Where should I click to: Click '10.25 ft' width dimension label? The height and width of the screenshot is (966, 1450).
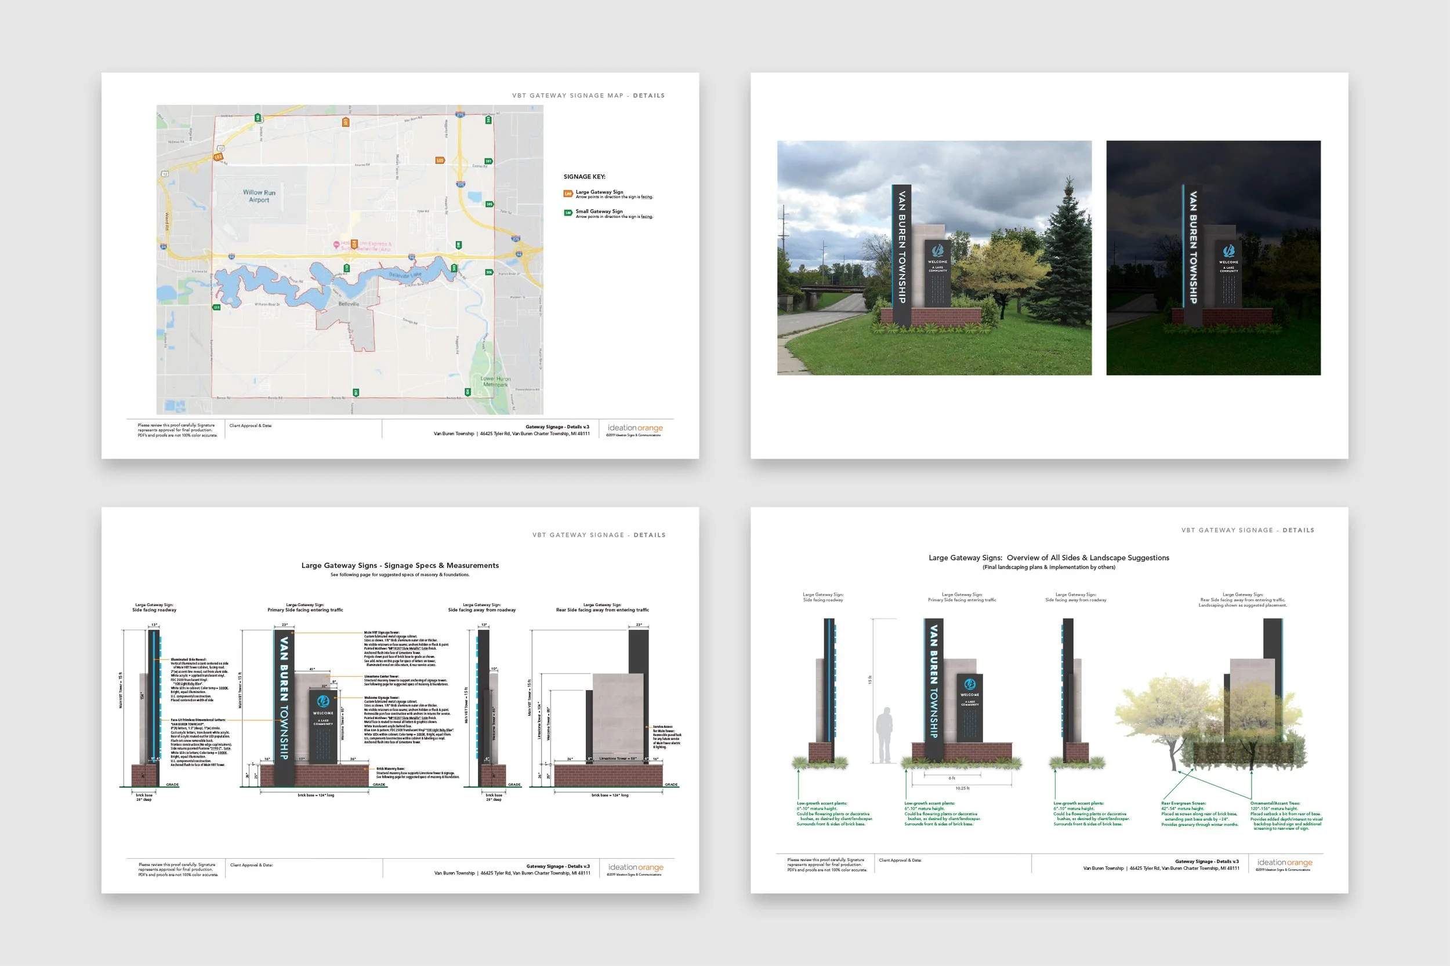point(962,788)
